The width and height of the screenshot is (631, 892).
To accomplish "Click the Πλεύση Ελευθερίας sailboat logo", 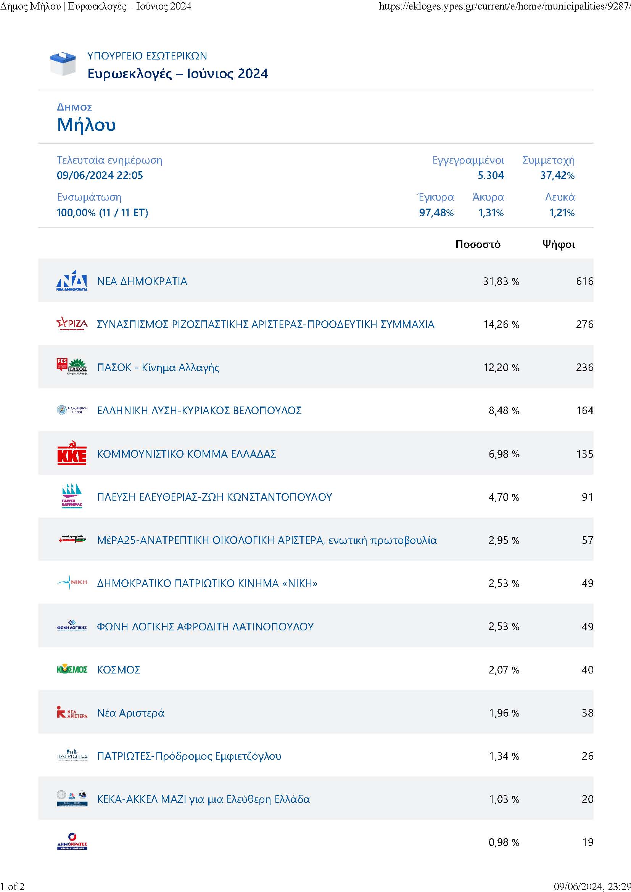I will coord(72,496).
